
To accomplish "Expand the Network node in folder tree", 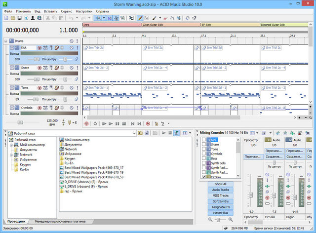I will [x=11, y=155].
